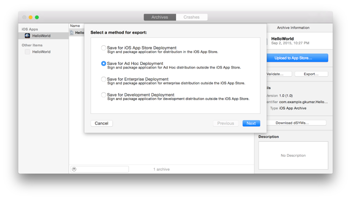The height and width of the screenshot is (200, 351).
Task: Click the HelloWorld iOS app icon
Action: 27,36
